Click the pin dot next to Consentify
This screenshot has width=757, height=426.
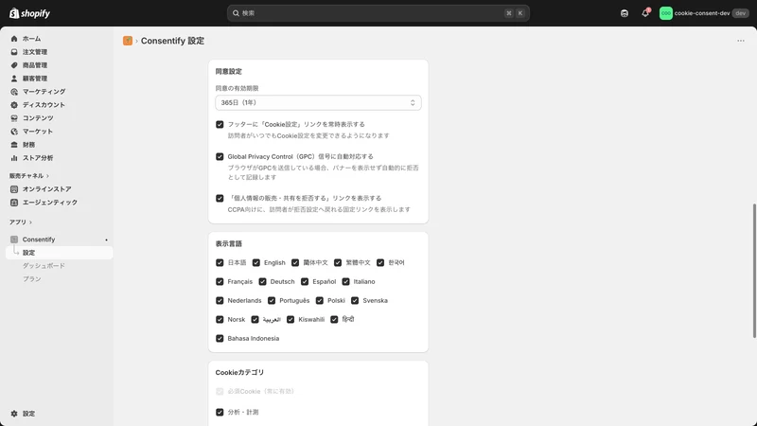pyautogui.click(x=106, y=240)
